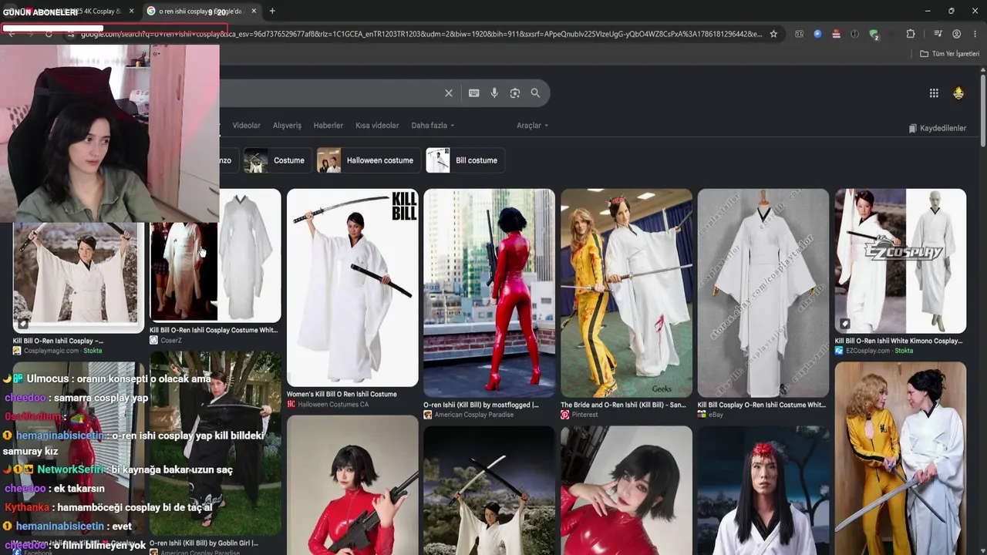Visit the eBay source link

(710, 415)
